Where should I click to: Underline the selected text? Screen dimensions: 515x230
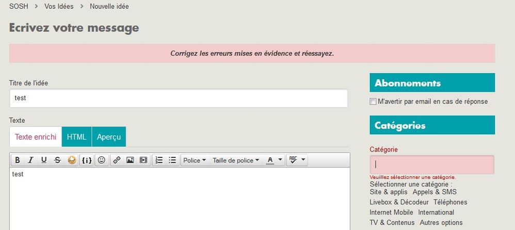44,160
